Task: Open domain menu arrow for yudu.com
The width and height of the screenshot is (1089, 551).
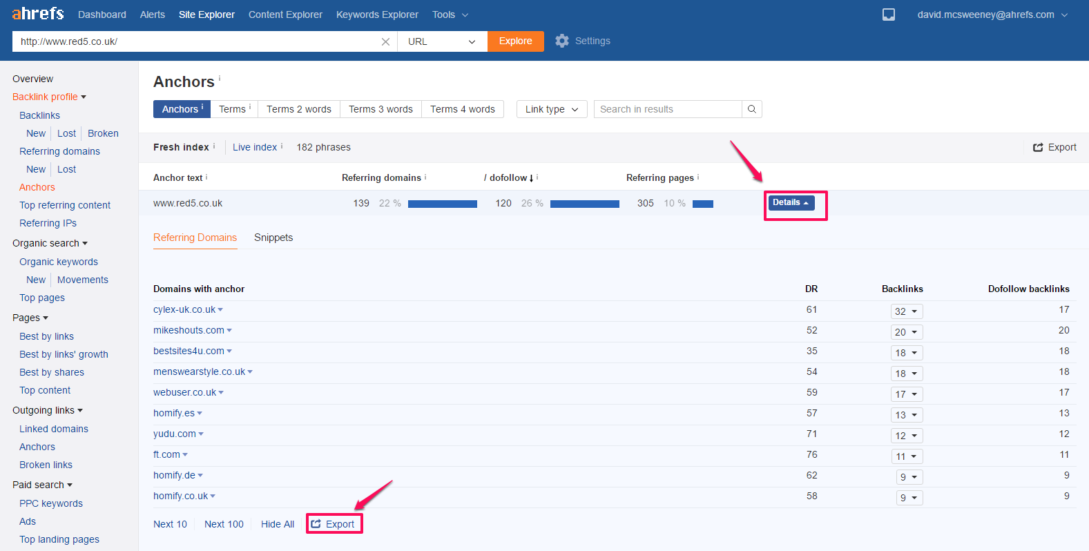Action: [201, 434]
